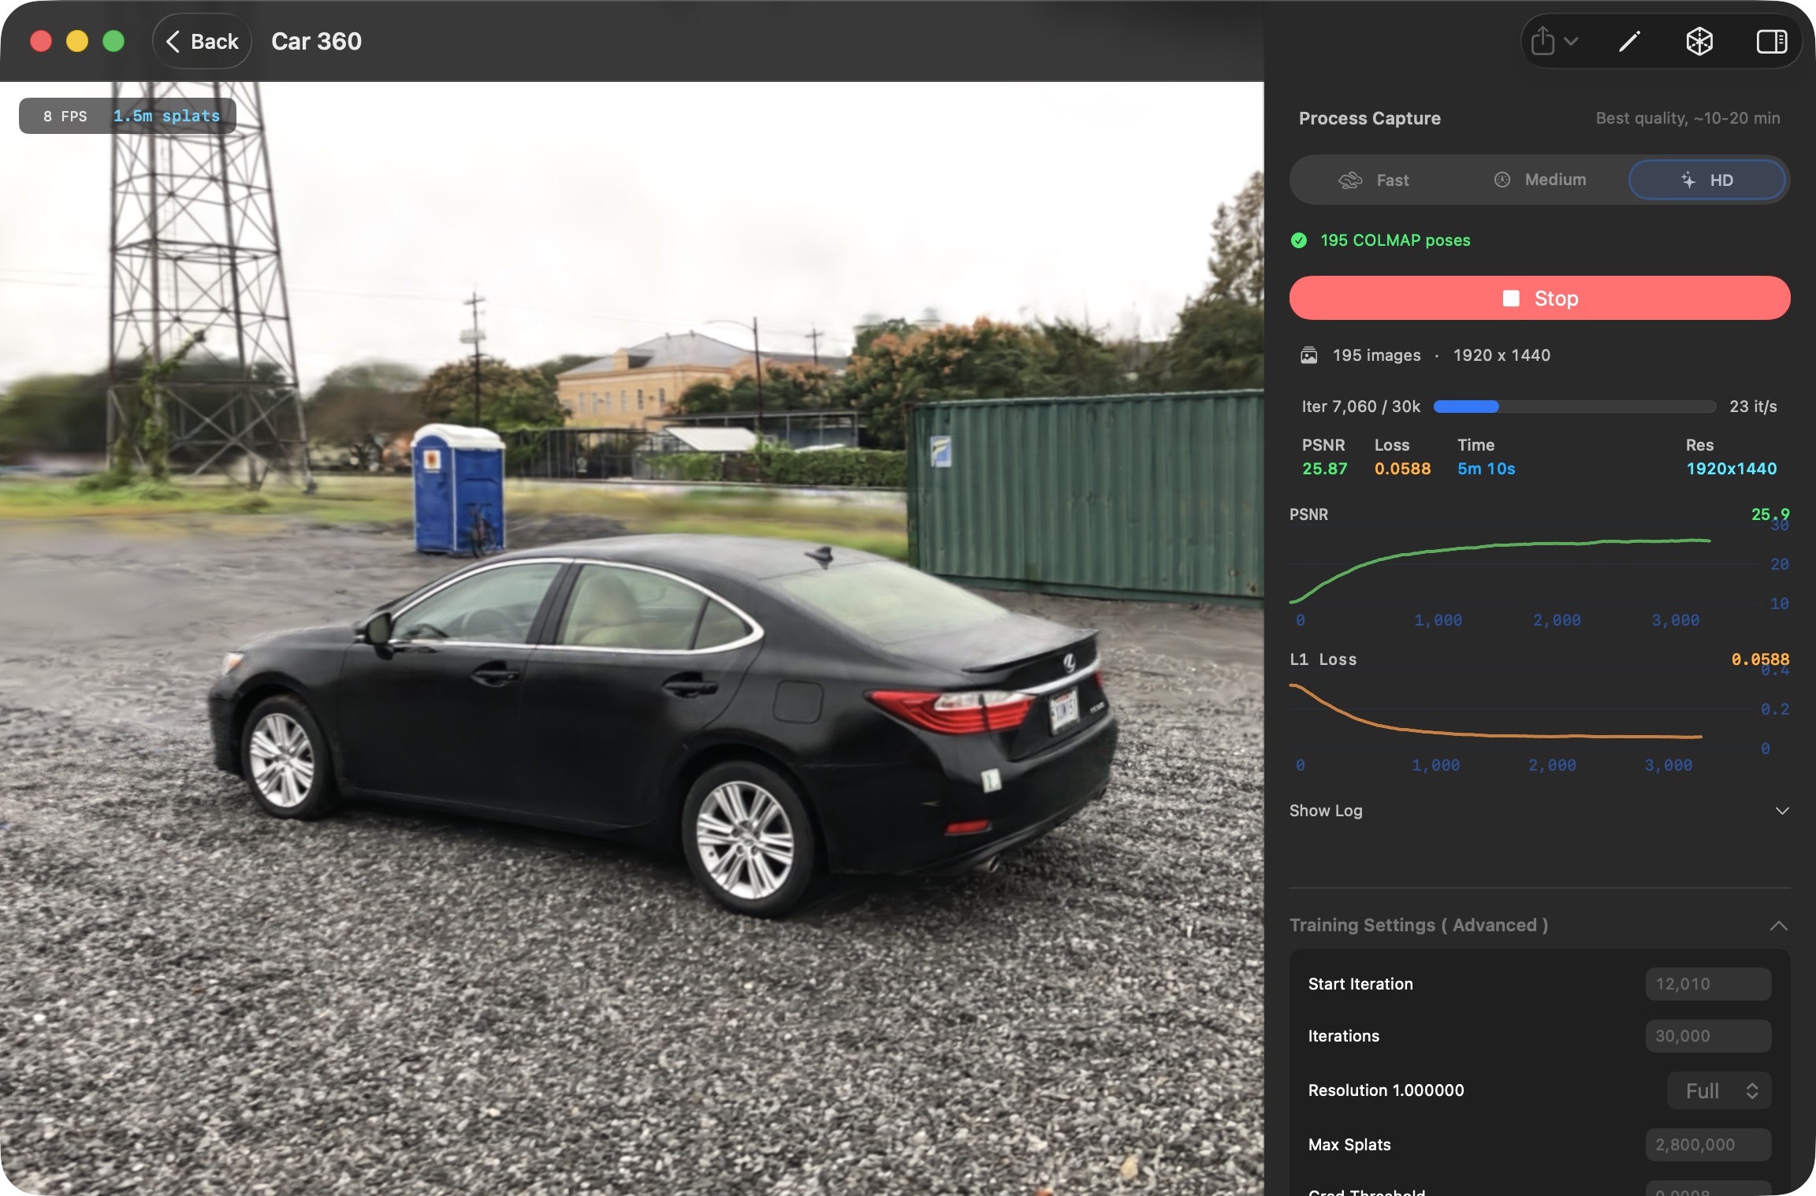The width and height of the screenshot is (1816, 1196).
Task: Go Back to the project list
Action: click(x=202, y=41)
